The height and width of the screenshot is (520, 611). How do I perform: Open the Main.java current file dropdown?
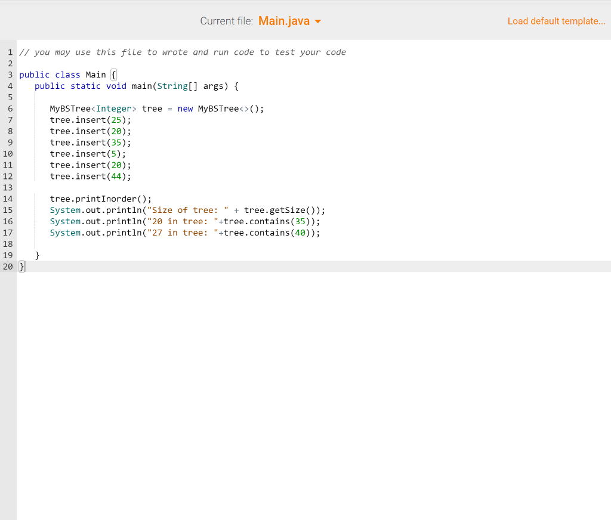click(289, 21)
